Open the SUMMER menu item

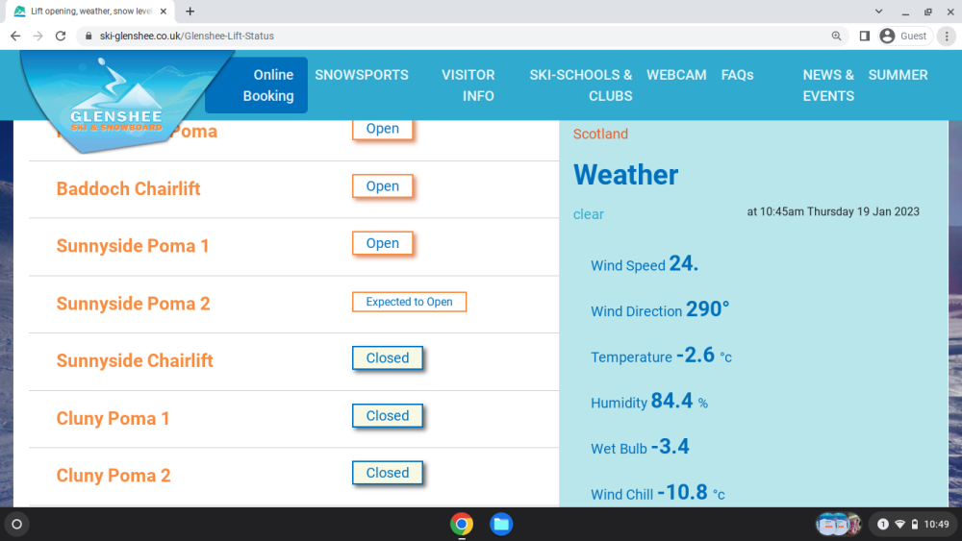[898, 75]
